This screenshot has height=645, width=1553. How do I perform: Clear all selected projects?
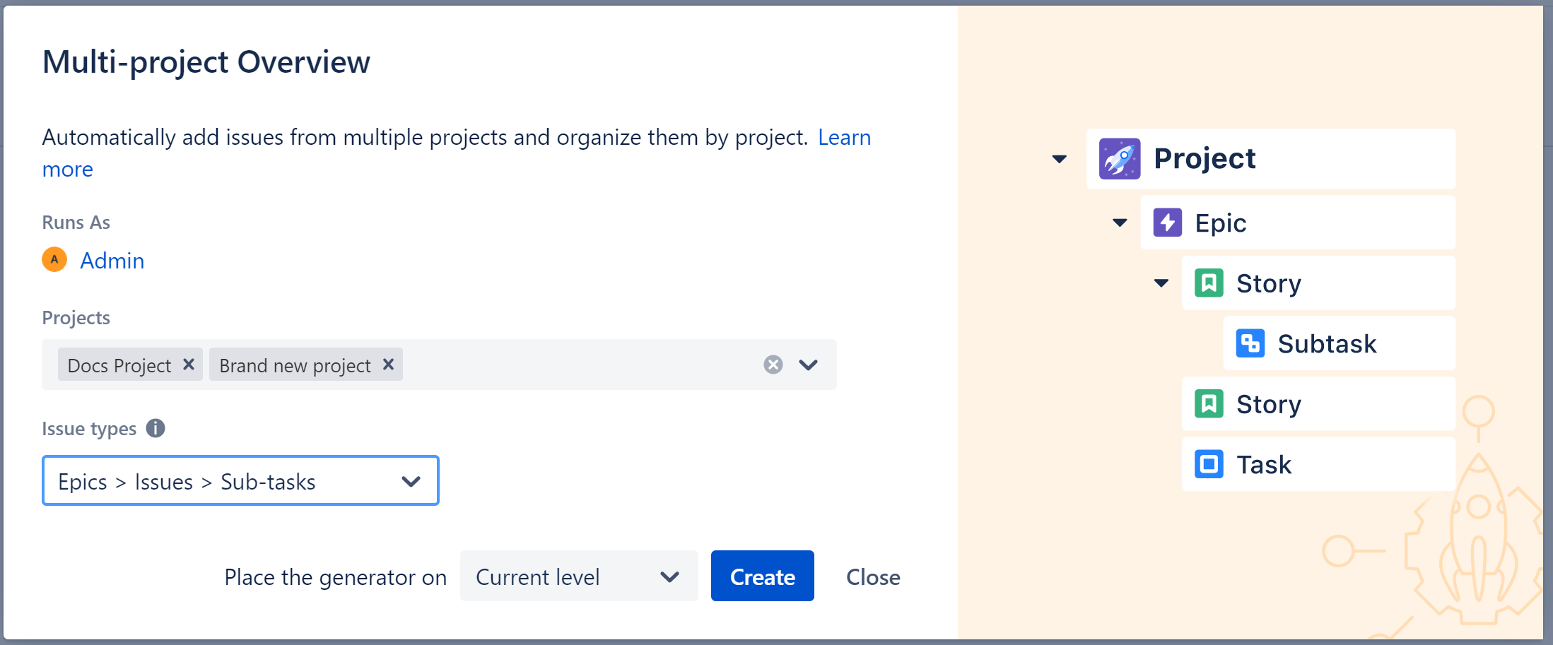773,365
